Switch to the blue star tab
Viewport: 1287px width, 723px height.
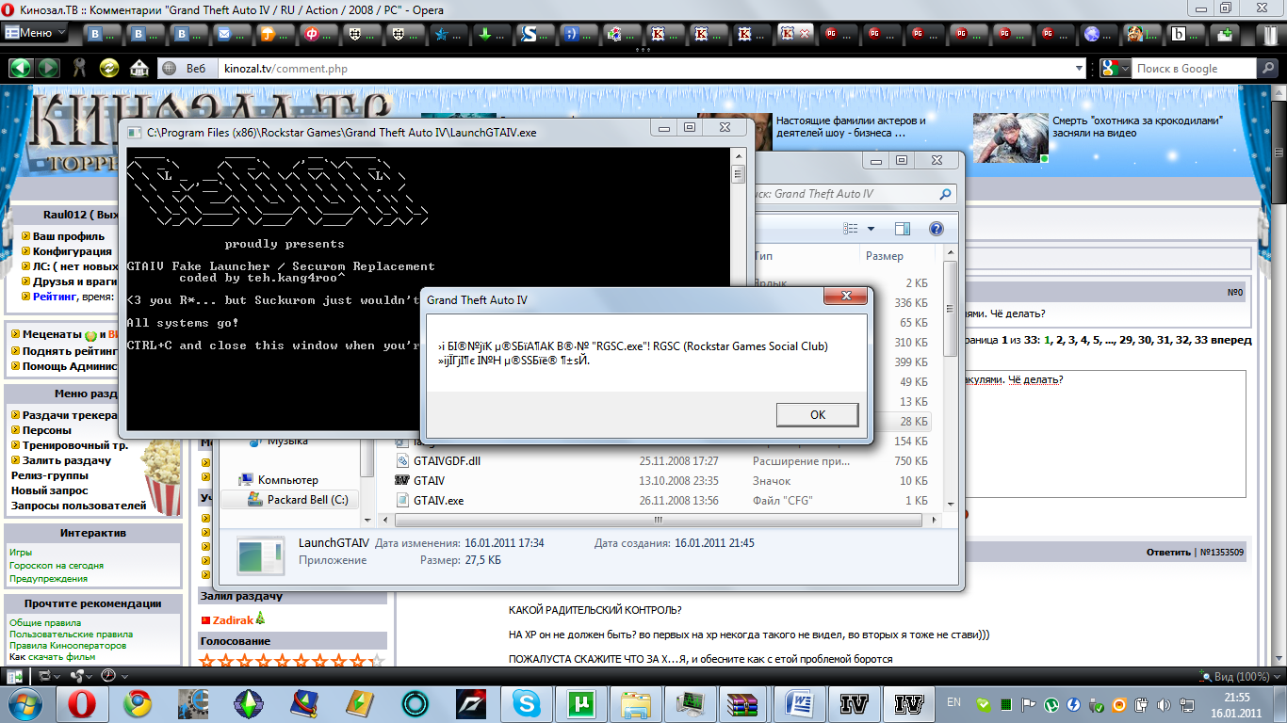449,34
